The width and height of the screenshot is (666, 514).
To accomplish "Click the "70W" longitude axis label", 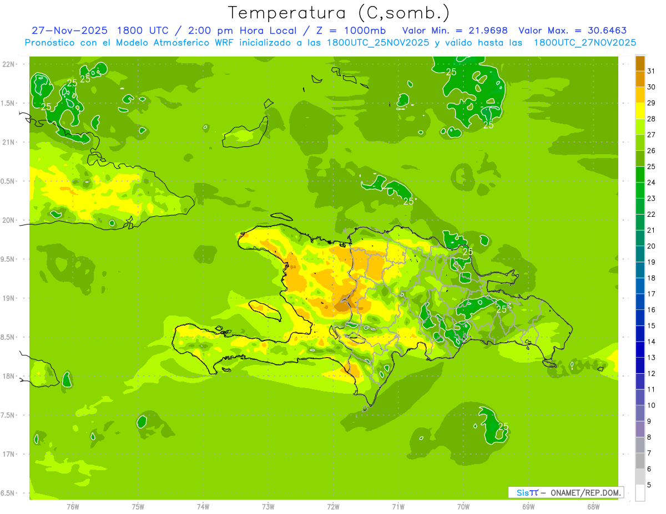I will (x=463, y=506).
